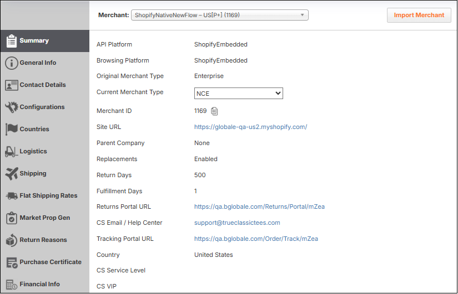This screenshot has height=294, width=458.
Task: Select Configurations in the sidebar
Action: pyautogui.click(x=45, y=107)
